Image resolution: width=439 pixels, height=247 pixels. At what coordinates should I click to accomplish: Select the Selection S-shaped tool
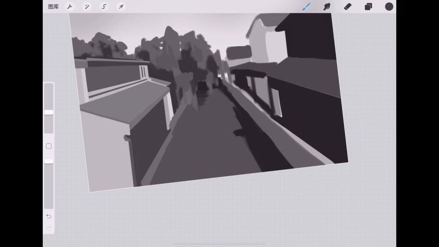tap(104, 6)
